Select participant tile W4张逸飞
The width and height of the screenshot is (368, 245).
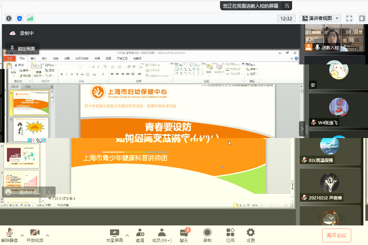tap(338, 110)
